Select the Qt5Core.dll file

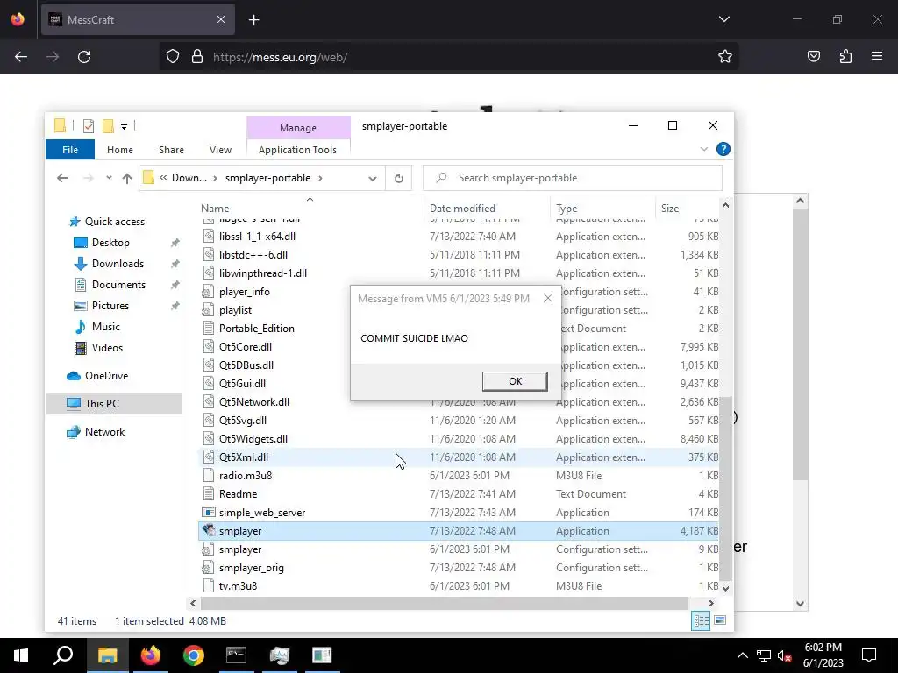pyautogui.click(x=246, y=347)
